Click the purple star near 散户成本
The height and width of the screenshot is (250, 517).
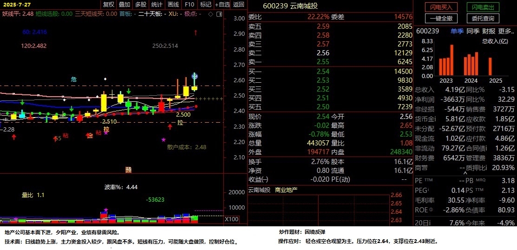click(163, 140)
